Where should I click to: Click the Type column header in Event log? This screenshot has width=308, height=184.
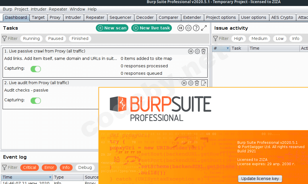(68, 177)
